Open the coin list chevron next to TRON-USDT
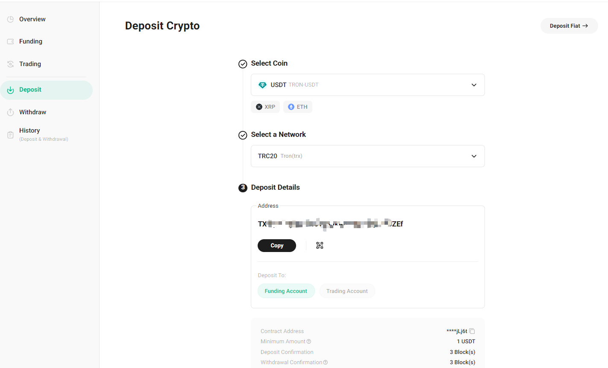Viewport: 608px width, 368px height. tap(473, 84)
